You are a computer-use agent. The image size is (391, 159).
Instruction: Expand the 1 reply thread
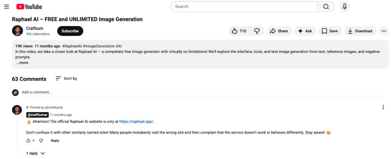tap(35, 153)
